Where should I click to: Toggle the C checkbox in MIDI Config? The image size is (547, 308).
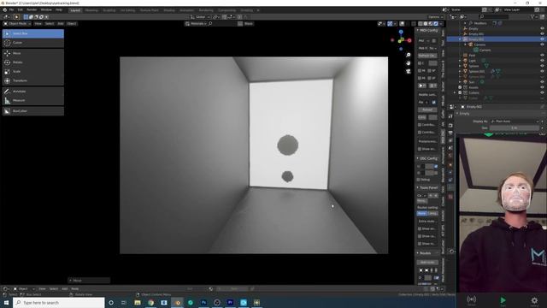tap(420, 63)
